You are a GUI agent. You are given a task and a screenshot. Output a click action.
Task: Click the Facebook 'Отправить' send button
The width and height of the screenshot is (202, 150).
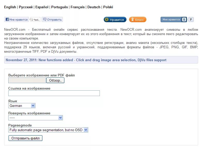tap(52, 20)
